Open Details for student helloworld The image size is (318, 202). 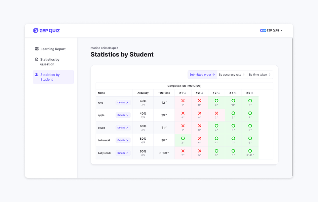[x=123, y=140]
